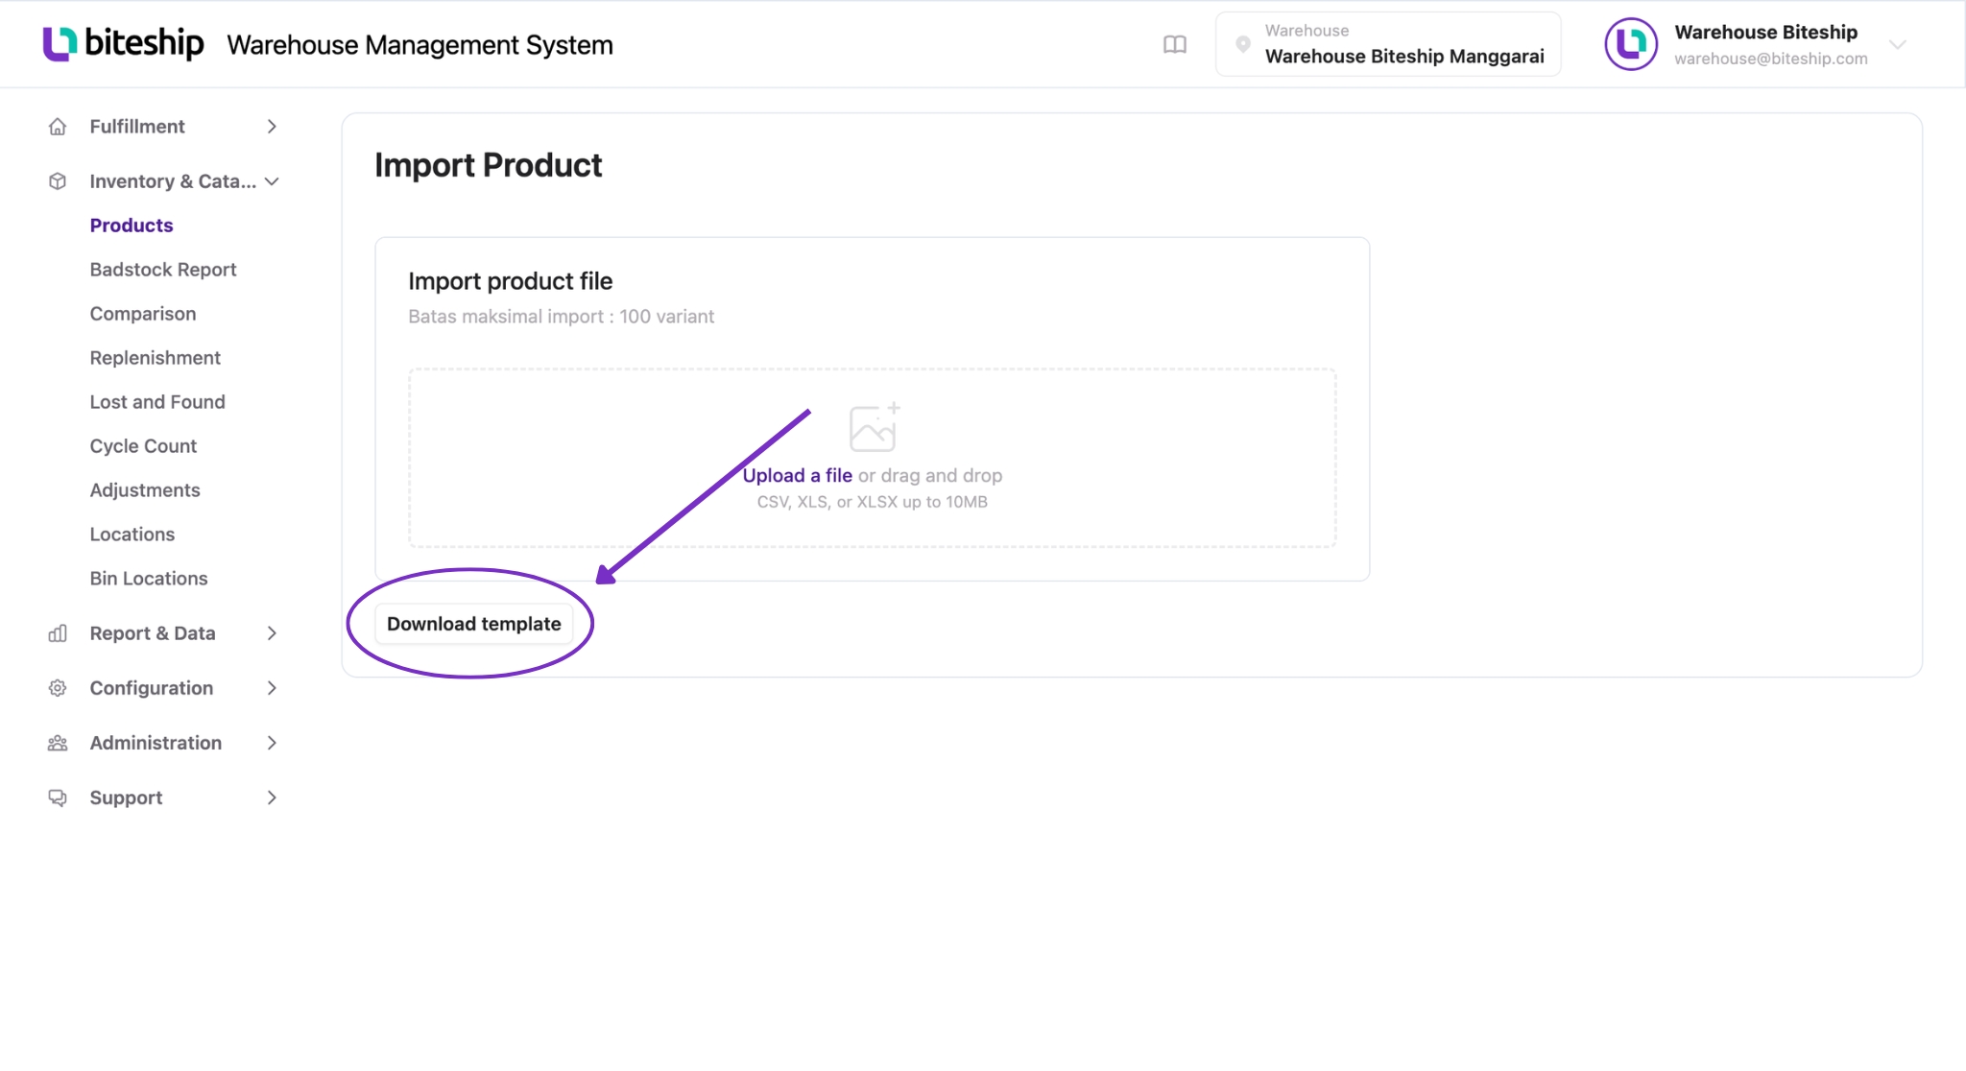Click the Inventory & Cata... menu label
This screenshot has height=1071, width=1966.
click(173, 181)
